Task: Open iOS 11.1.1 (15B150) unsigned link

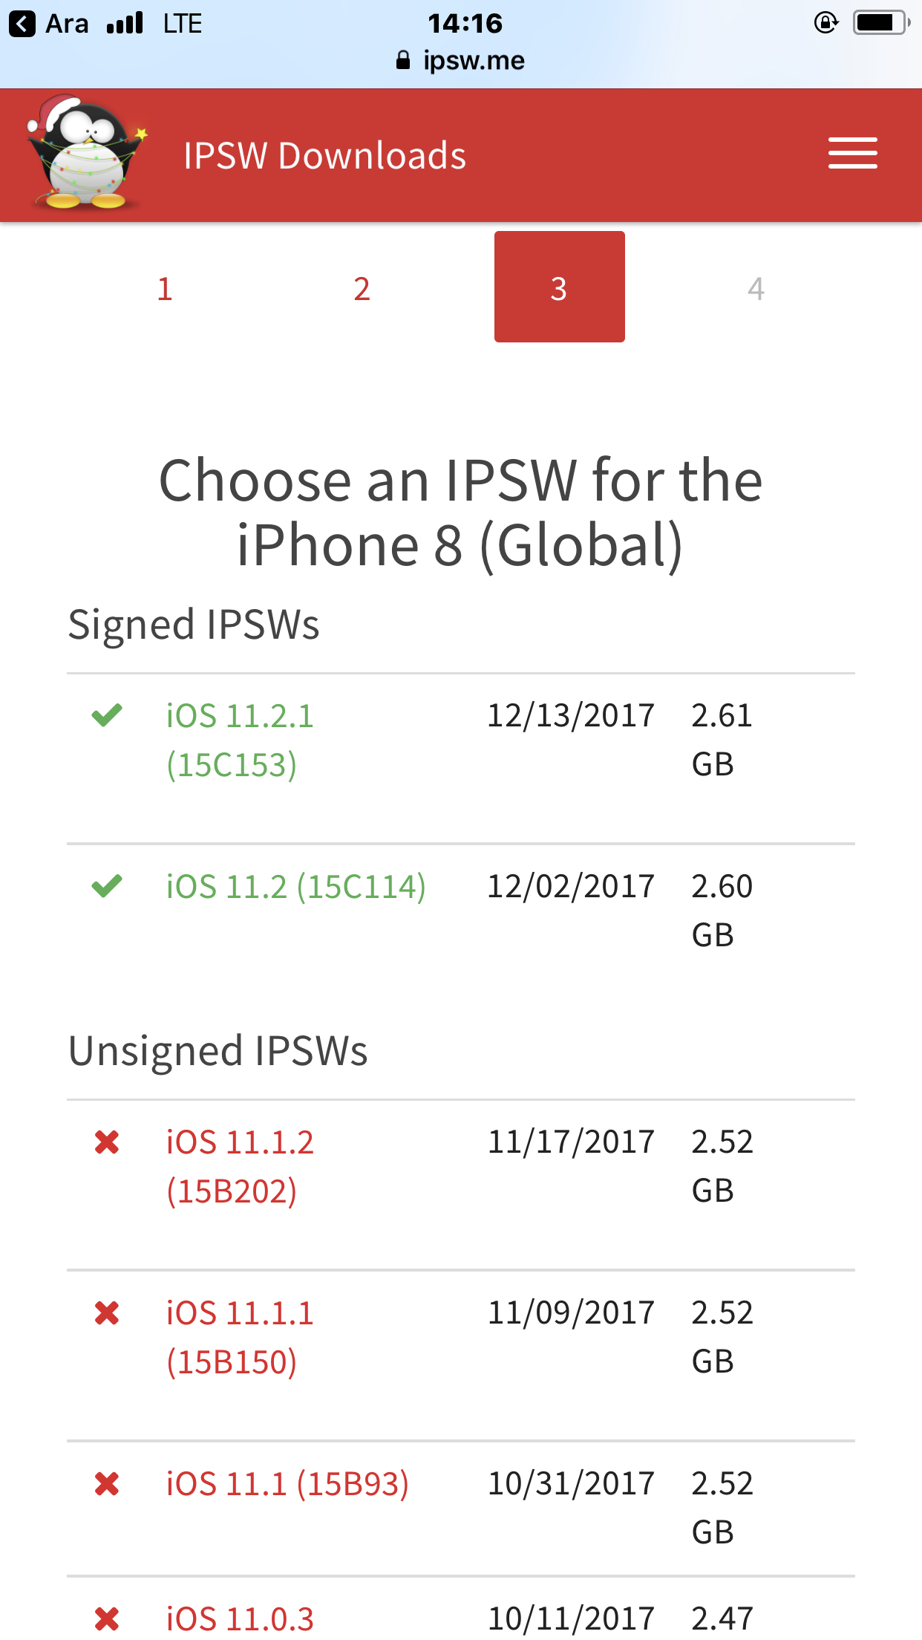Action: (240, 1337)
